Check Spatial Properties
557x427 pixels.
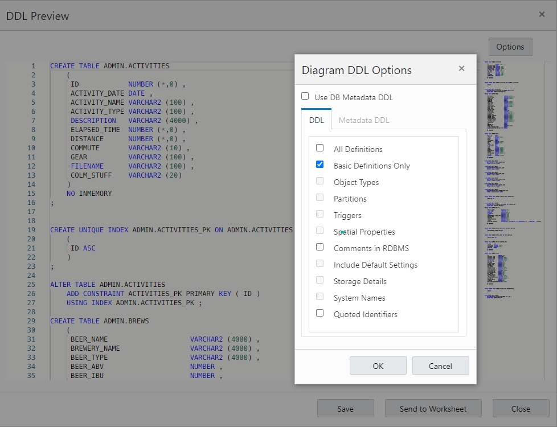tap(320, 231)
